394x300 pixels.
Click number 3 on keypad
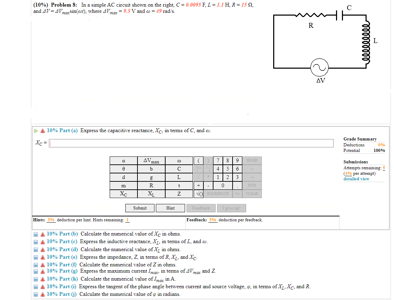237,177
